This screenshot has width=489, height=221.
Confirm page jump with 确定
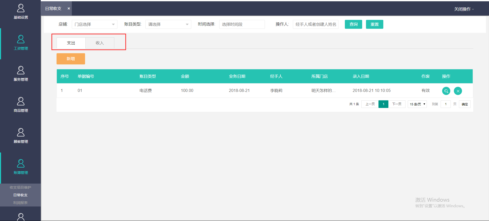click(x=465, y=104)
